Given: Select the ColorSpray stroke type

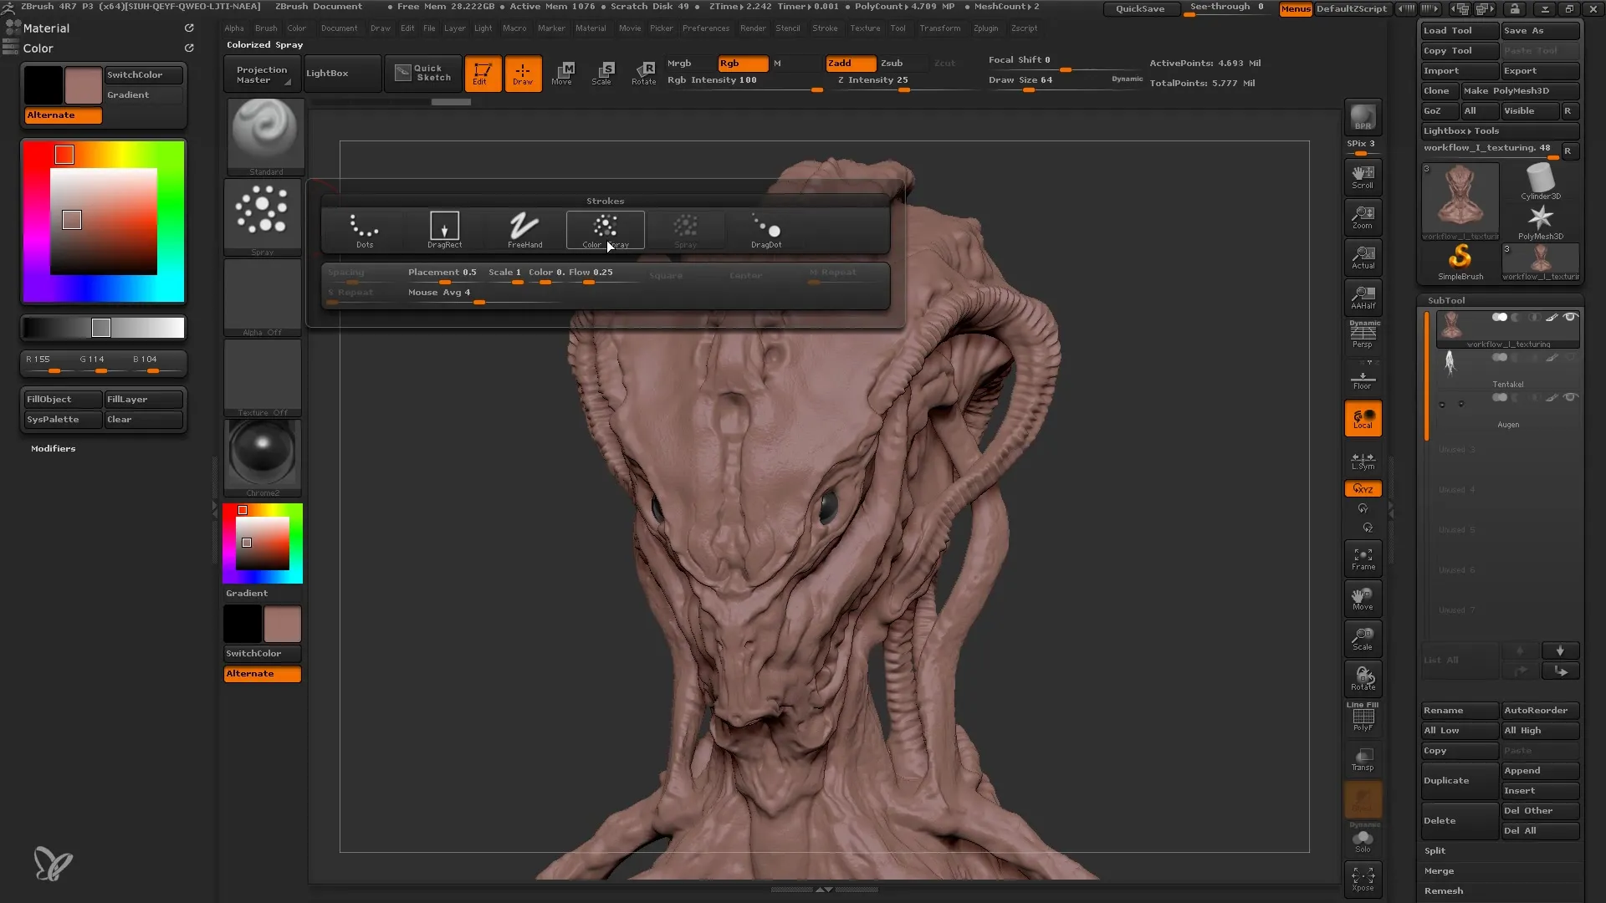Looking at the screenshot, I should (605, 228).
